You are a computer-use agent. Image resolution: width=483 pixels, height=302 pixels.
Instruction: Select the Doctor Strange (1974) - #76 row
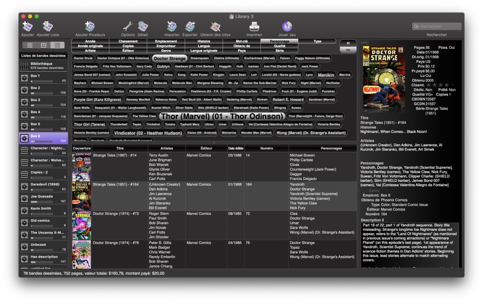coord(214,254)
